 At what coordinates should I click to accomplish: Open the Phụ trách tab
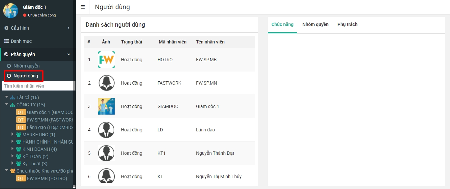click(347, 24)
